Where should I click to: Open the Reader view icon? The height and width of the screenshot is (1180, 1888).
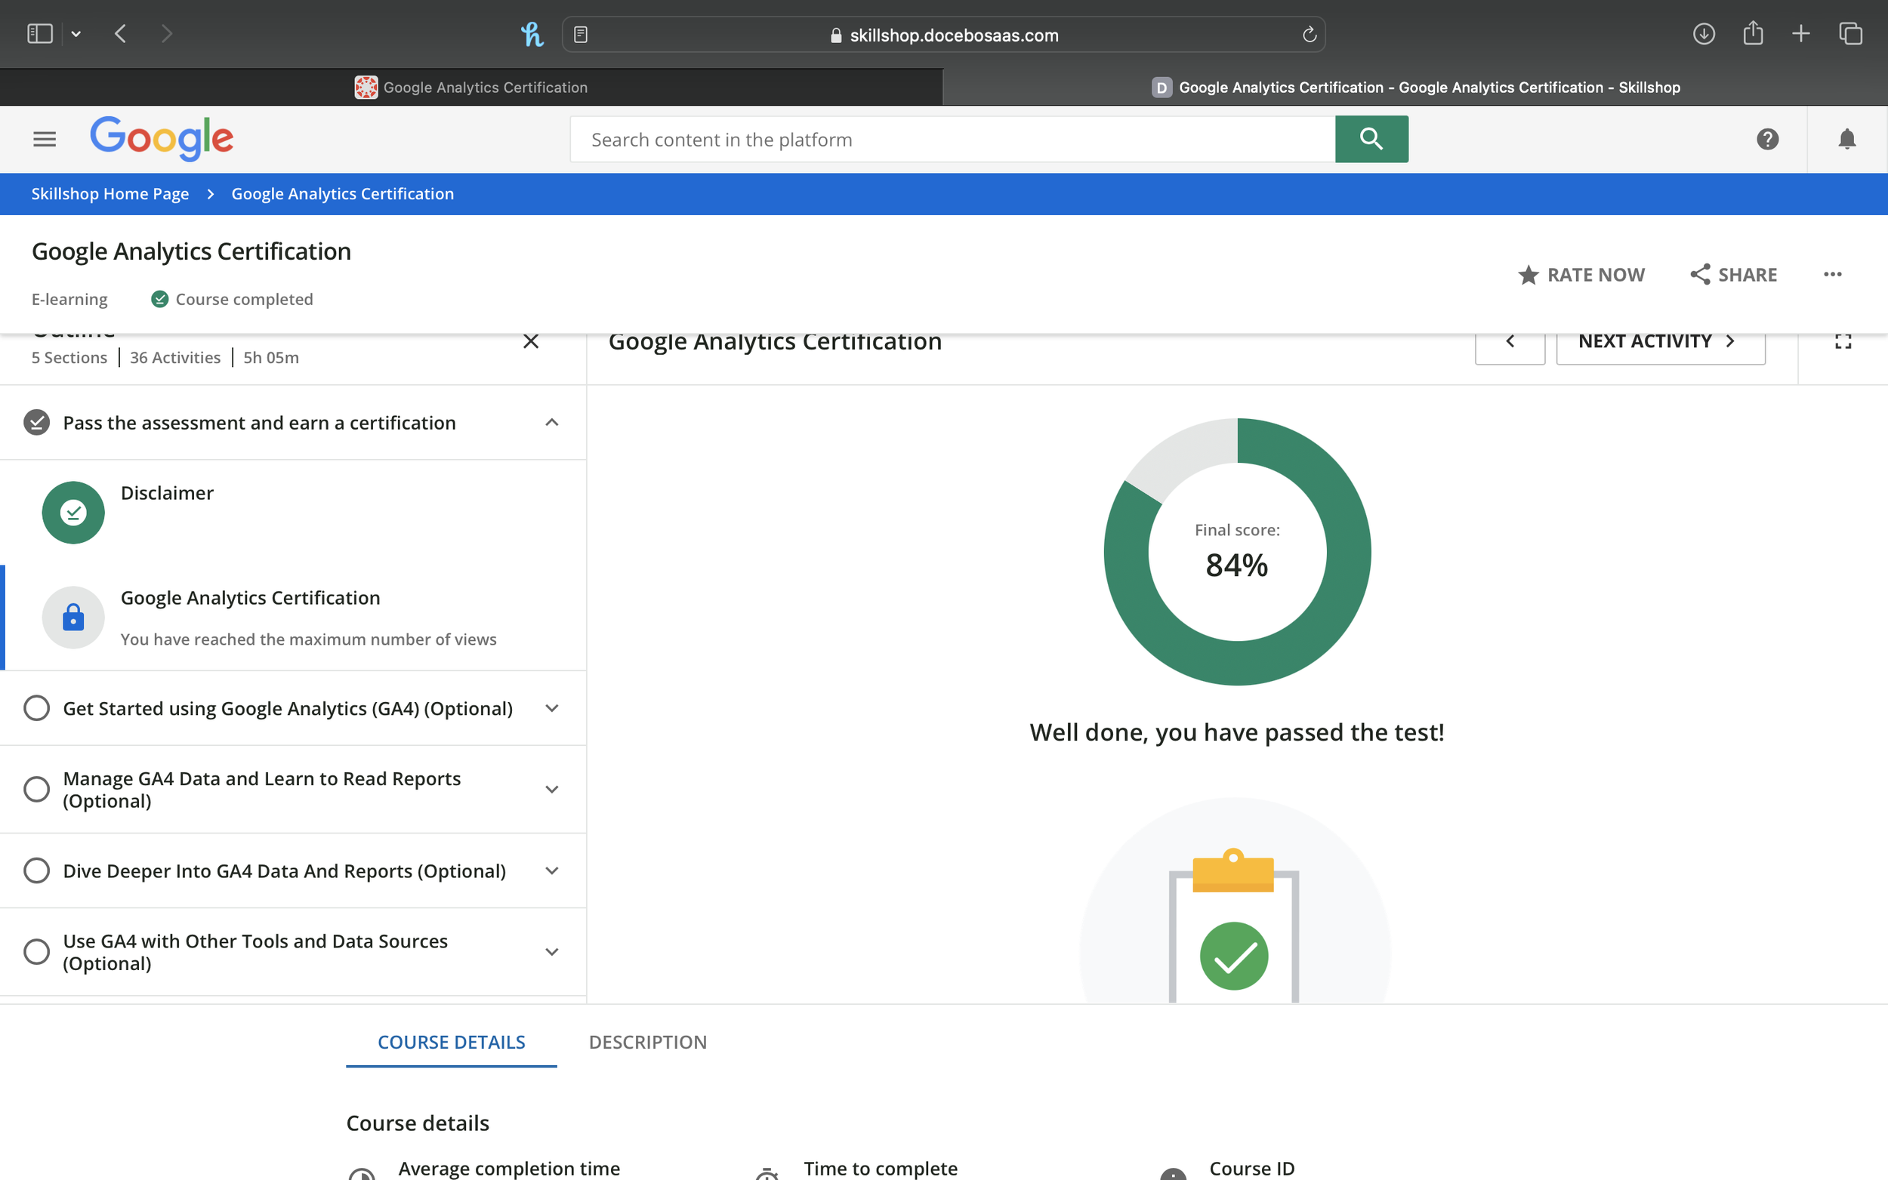click(x=581, y=34)
